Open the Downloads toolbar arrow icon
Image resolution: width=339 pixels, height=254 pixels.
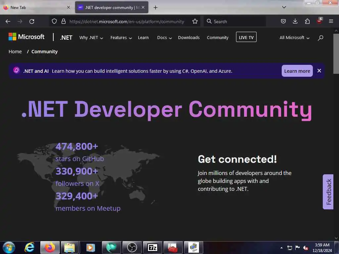(x=295, y=21)
